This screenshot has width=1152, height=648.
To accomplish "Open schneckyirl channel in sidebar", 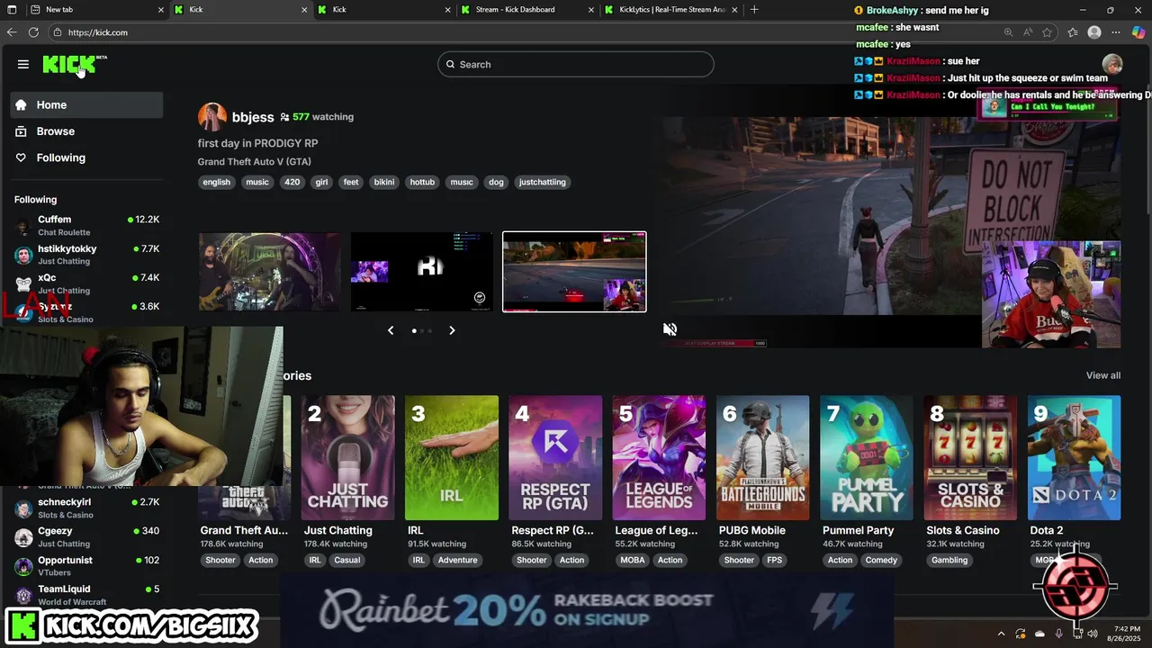I will coord(86,508).
